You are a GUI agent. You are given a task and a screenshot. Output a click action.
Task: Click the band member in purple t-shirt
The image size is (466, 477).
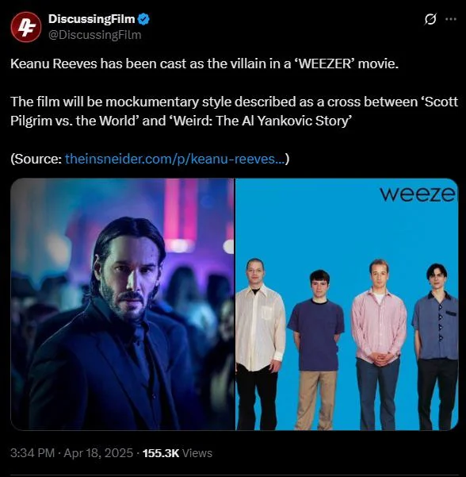316,350
